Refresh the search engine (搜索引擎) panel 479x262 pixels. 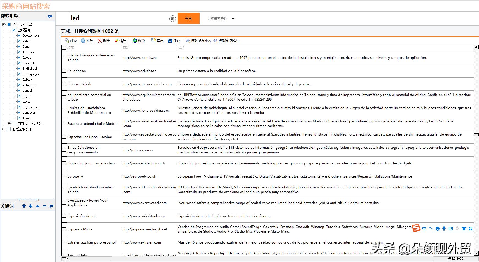point(50,16)
